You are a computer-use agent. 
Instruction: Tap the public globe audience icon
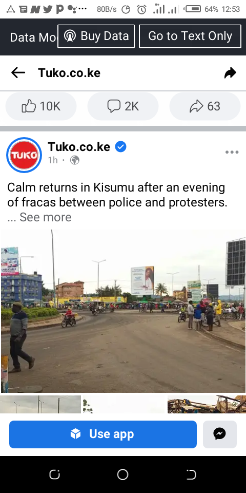tap(75, 160)
